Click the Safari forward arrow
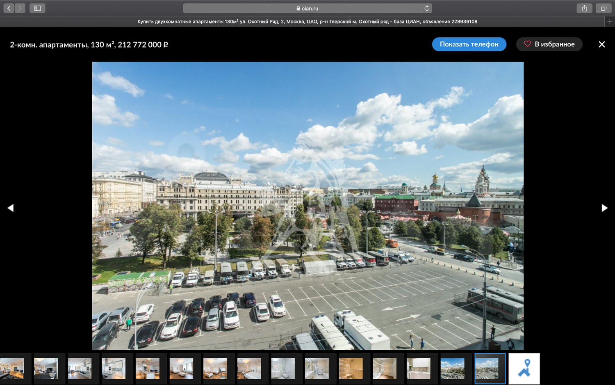Image resolution: width=615 pixels, height=385 pixels. pyautogui.click(x=20, y=8)
